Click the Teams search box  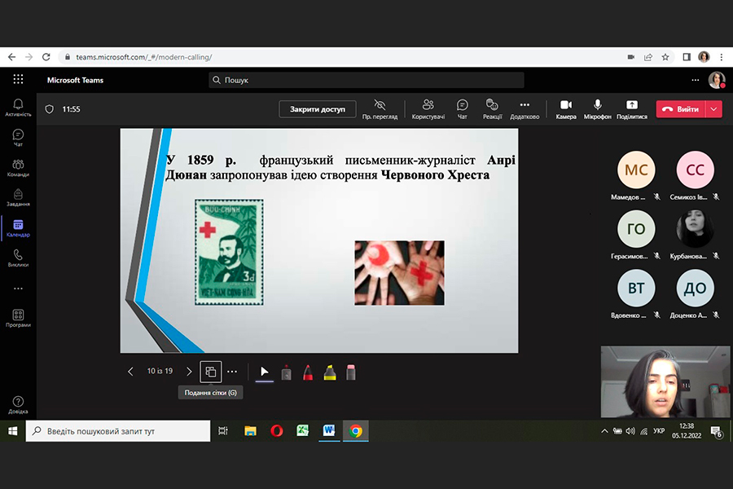[366, 80]
